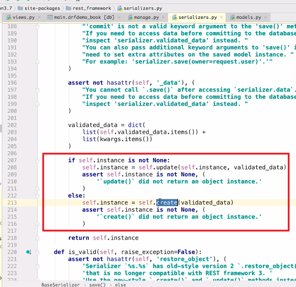This screenshot has height=287, width=296.
Task: Collapse the if block fold at line 207
Action: tap(37, 160)
